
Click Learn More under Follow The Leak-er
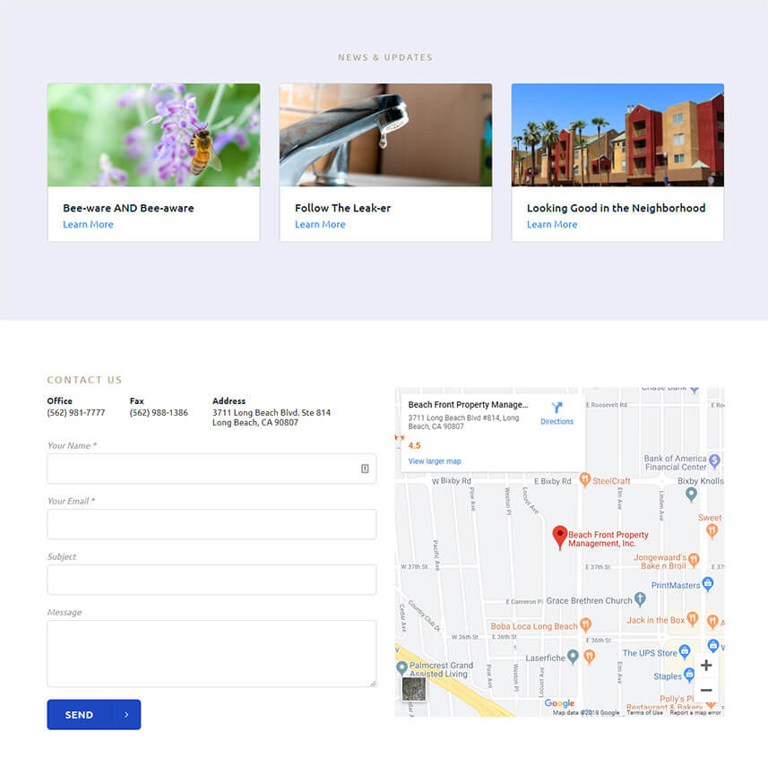320,225
